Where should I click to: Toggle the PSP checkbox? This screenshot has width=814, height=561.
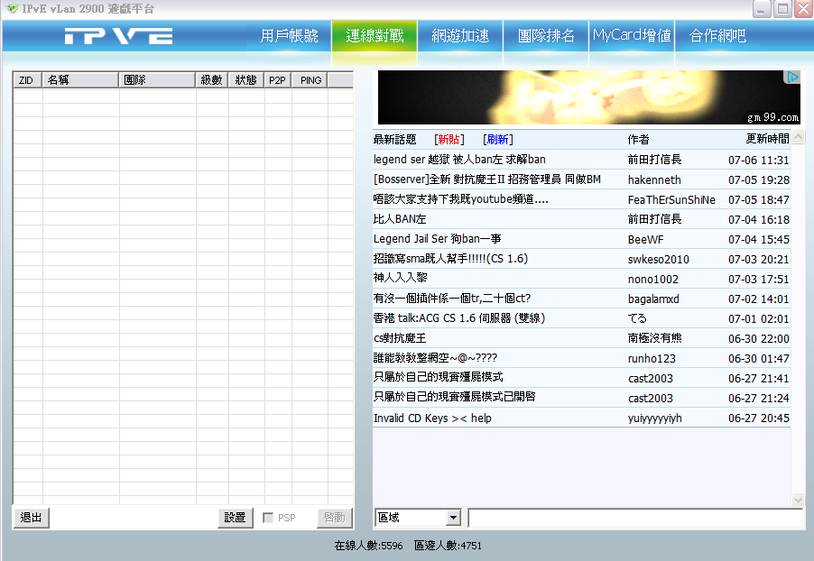pos(268,518)
